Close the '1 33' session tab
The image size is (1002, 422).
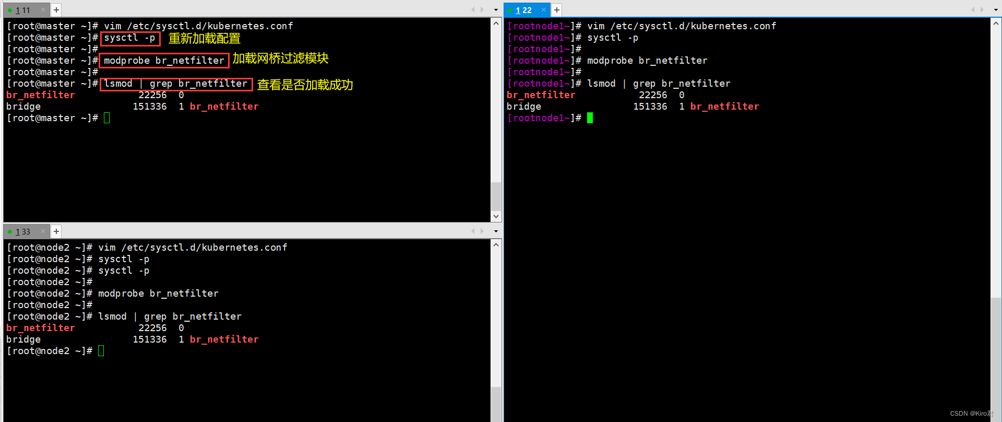(43, 231)
